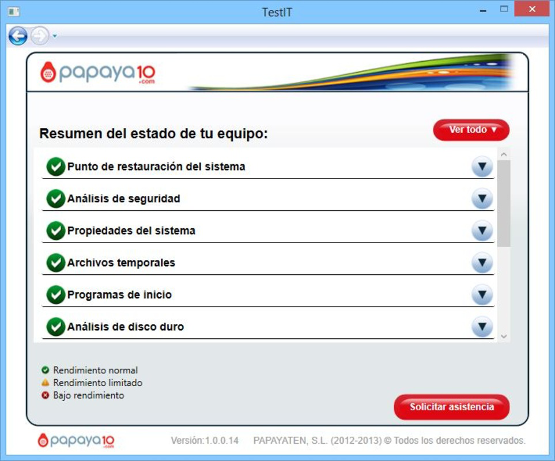
Task: Select the Programas de inicio label
Action: click(x=119, y=294)
